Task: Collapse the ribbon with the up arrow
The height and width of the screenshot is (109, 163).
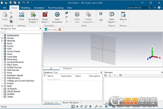Action: click(155, 8)
